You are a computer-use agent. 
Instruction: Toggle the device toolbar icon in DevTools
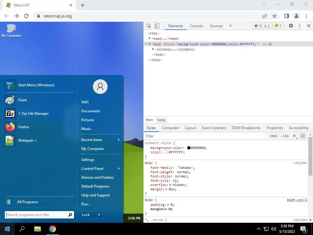click(x=157, y=26)
